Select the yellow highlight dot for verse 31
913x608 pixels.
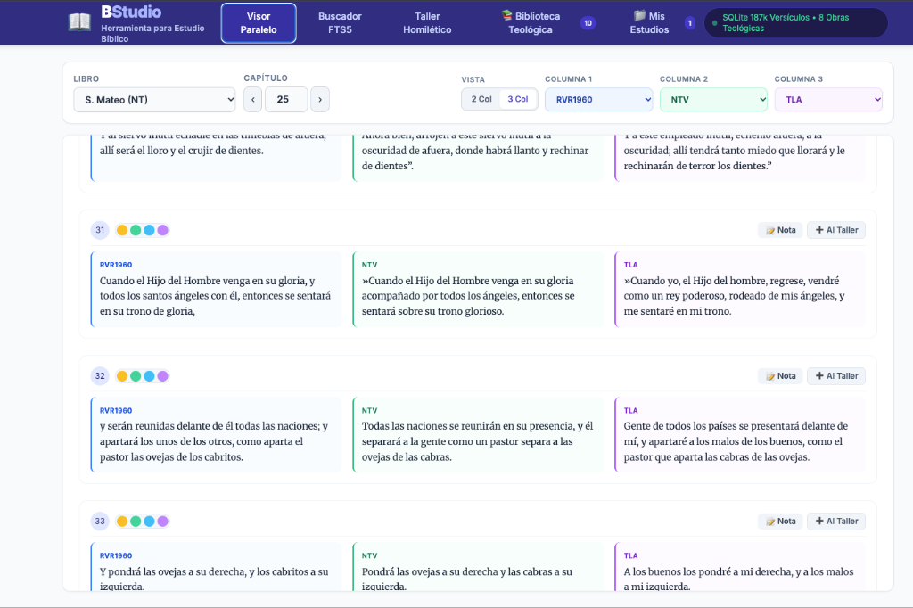click(x=122, y=230)
